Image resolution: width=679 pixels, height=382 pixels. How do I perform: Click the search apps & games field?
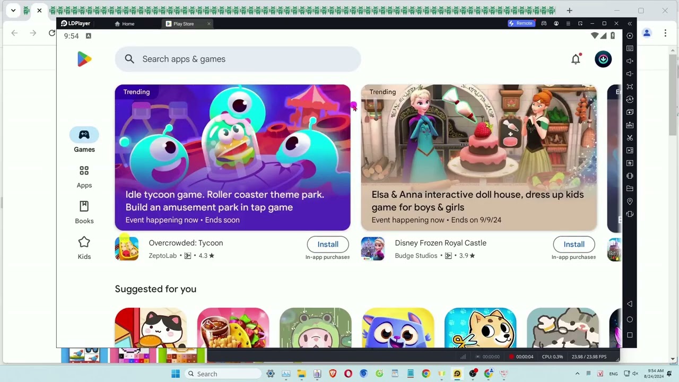coord(238,59)
